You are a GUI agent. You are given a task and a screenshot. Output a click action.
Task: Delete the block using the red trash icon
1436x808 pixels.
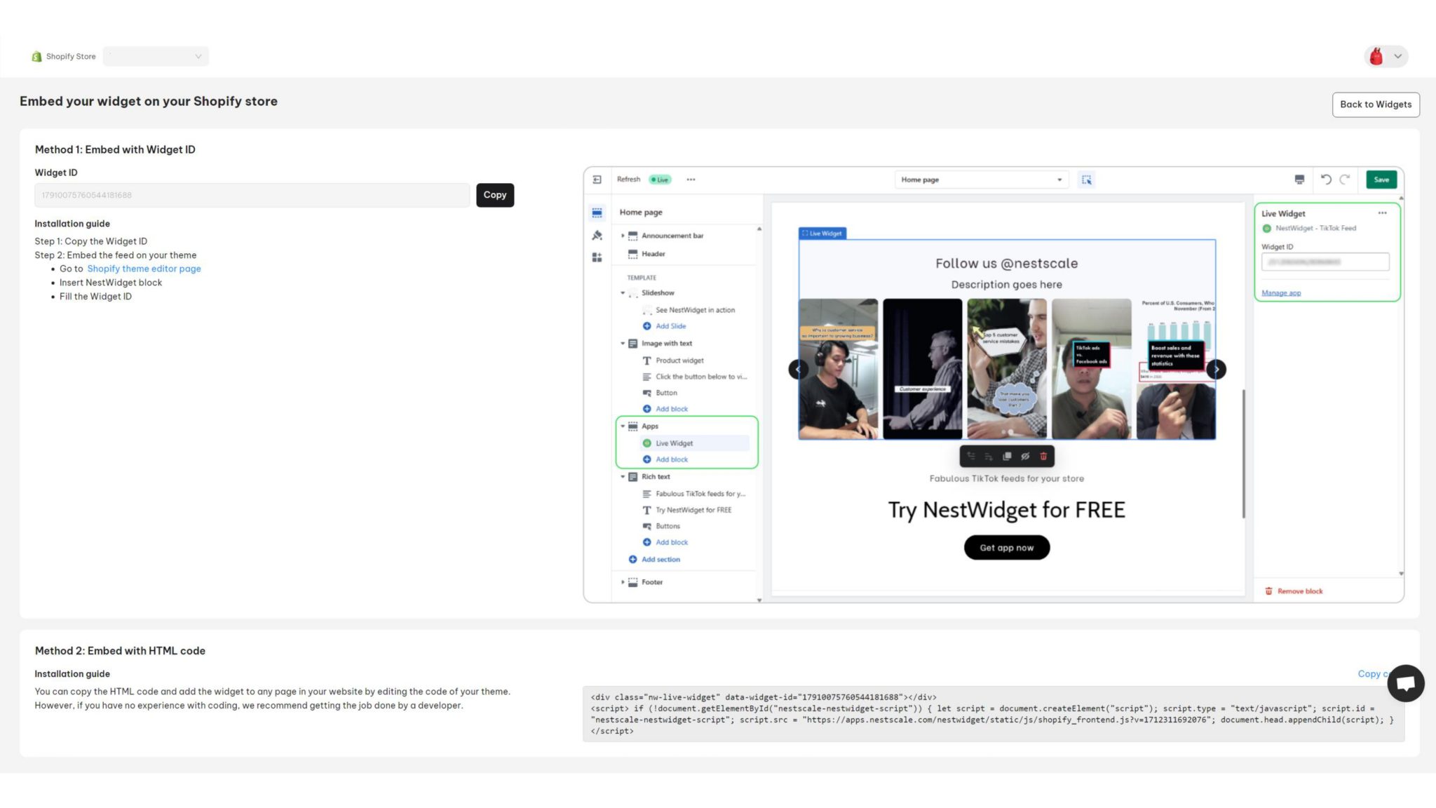tap(1043, 456)
